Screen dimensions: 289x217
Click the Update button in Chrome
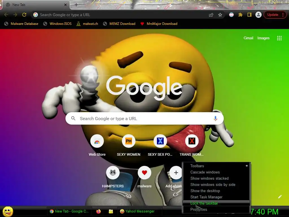(273, 15)
